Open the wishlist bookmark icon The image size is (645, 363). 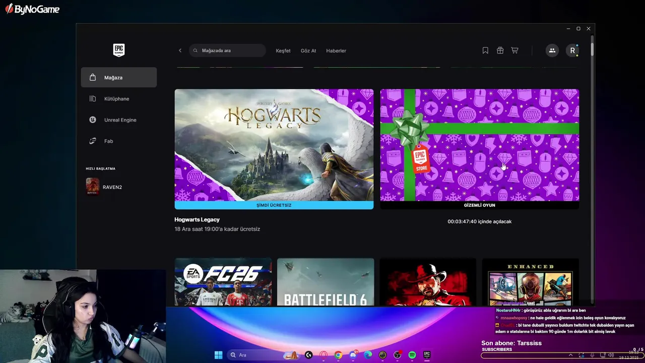pyautogui.click(x=485, y=50)
